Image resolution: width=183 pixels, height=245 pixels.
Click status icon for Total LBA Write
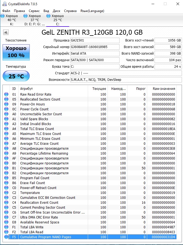pyautogui.click(x=6, y=227)
